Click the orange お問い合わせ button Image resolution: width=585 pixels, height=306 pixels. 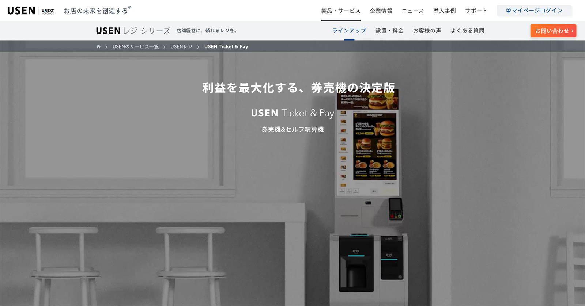click(x=553, y=31)
